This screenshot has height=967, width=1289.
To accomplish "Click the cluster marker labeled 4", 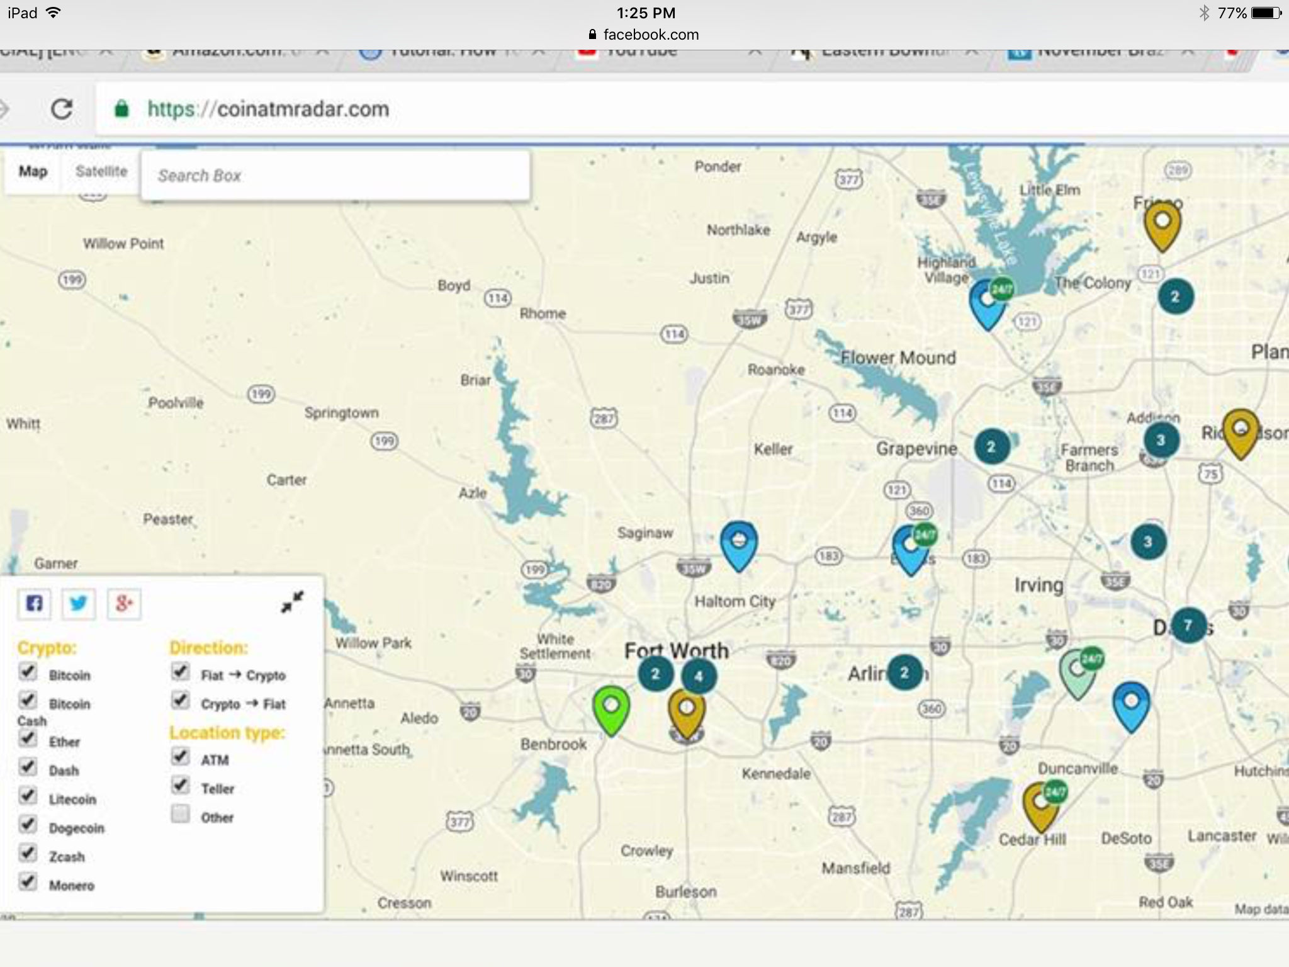I will (x=698, y=677).
